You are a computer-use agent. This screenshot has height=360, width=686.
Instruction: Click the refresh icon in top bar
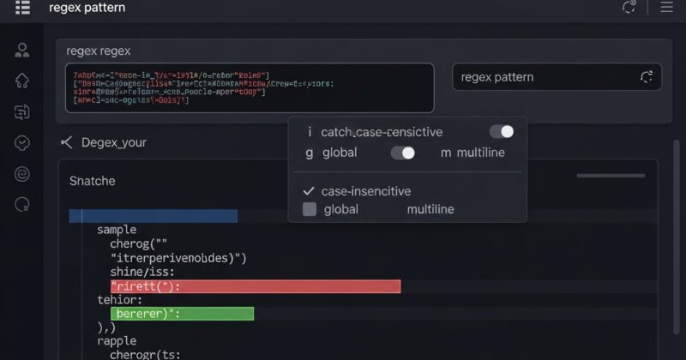[629, 8]
